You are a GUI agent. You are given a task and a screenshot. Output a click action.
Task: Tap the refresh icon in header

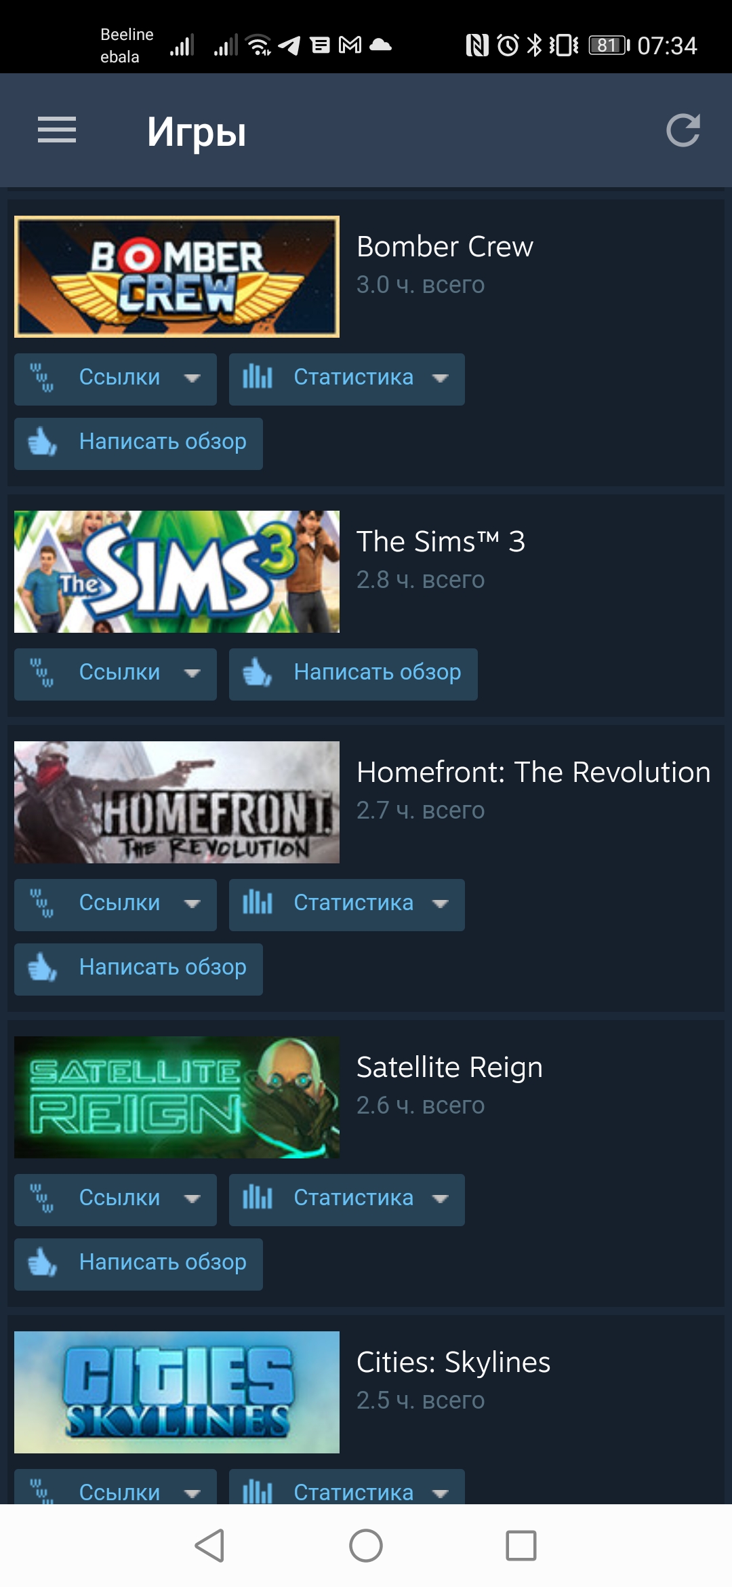coord(683,130)
